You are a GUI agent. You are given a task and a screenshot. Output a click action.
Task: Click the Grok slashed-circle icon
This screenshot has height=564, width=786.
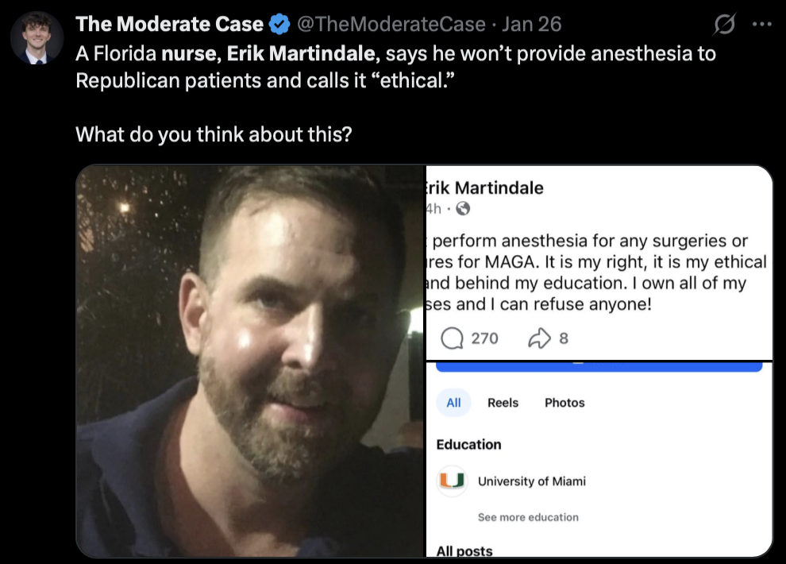pyautogui.click(x=724, y=24)
